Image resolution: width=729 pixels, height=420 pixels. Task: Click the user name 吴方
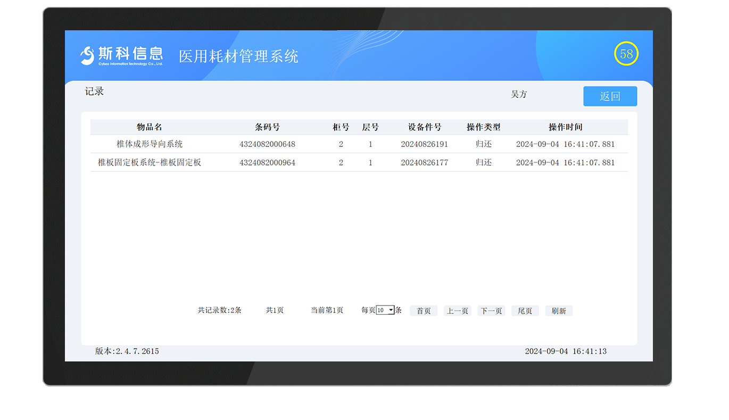pyautogui.click(x=519, y=94)
